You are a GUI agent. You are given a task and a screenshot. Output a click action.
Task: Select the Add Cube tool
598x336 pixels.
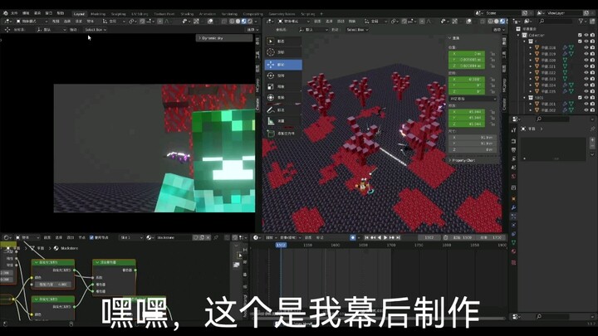[x=283, y=134]
